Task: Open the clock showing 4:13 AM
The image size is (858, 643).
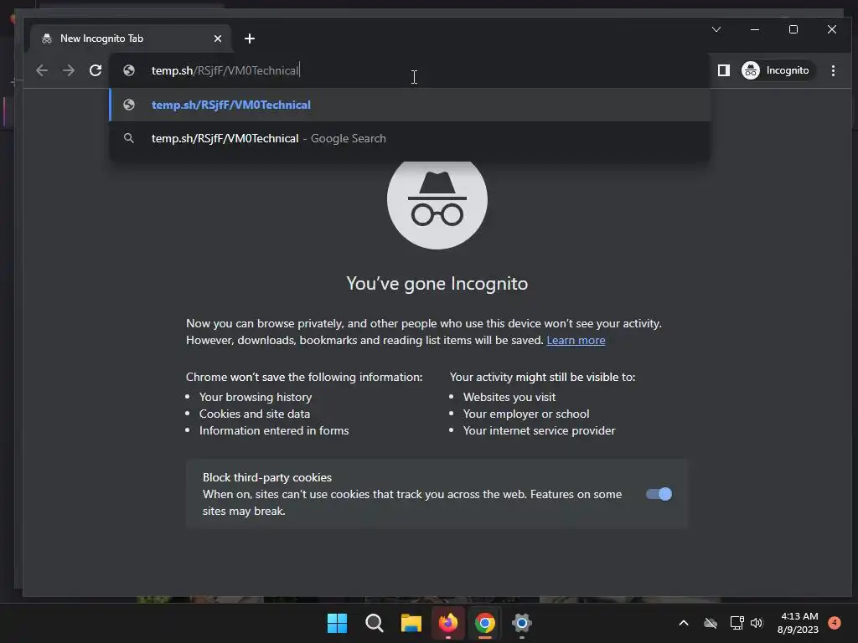Action: pos(799,623)
